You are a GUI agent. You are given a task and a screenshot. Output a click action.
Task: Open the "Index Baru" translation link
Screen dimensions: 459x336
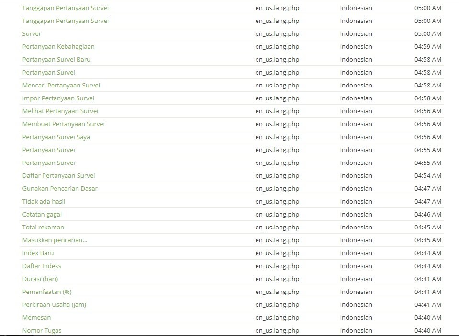coord(38,253)
